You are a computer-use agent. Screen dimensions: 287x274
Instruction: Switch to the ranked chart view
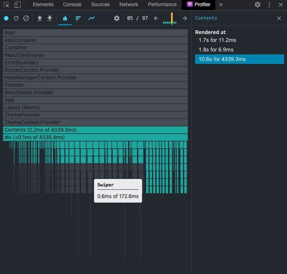[78, 18]
